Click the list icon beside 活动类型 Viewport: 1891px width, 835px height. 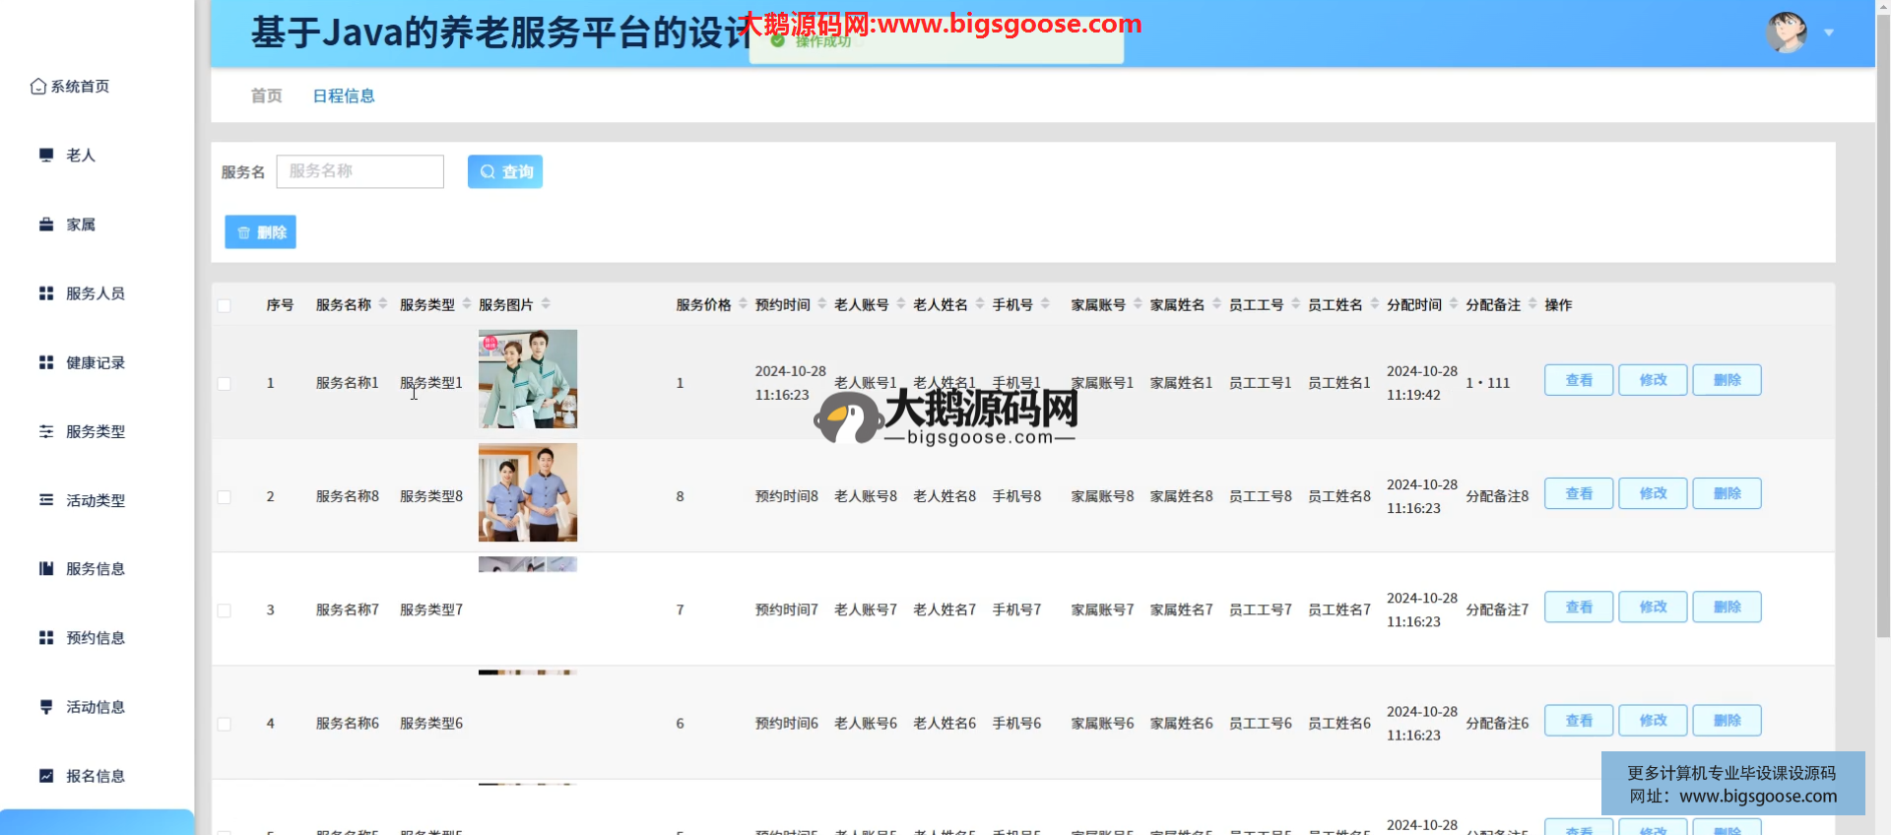46,500
